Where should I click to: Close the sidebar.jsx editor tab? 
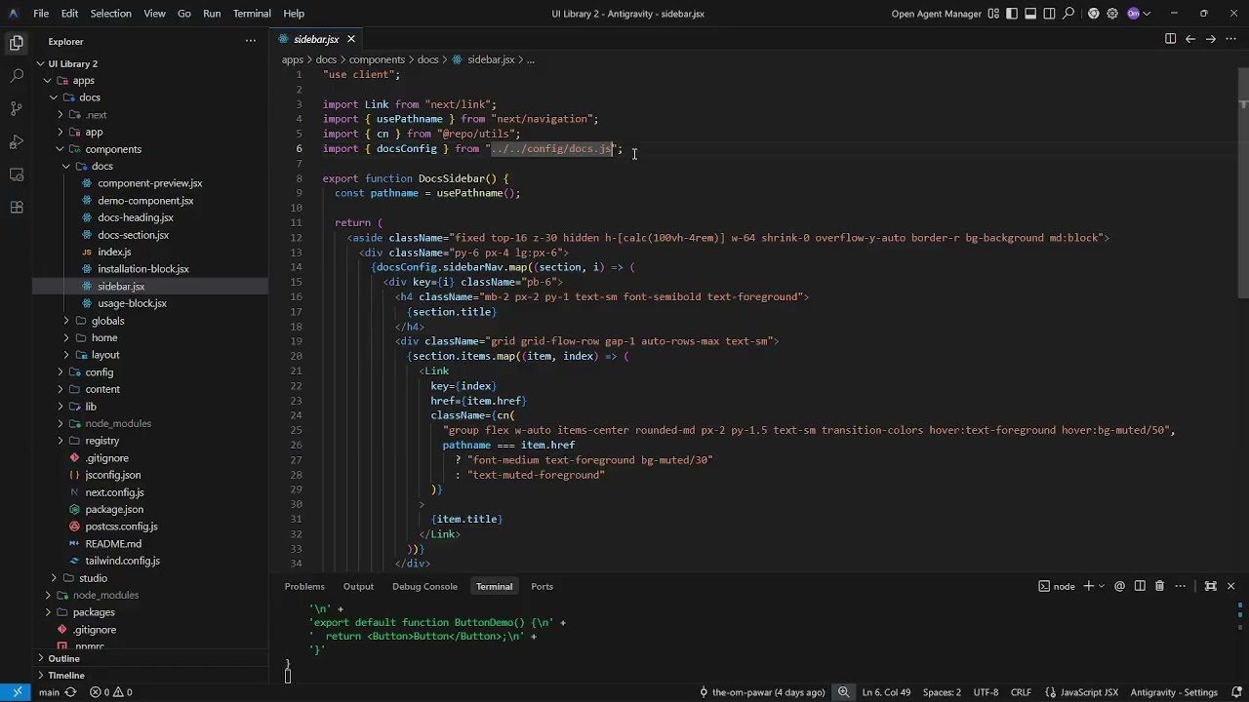(x=350, y=39)
